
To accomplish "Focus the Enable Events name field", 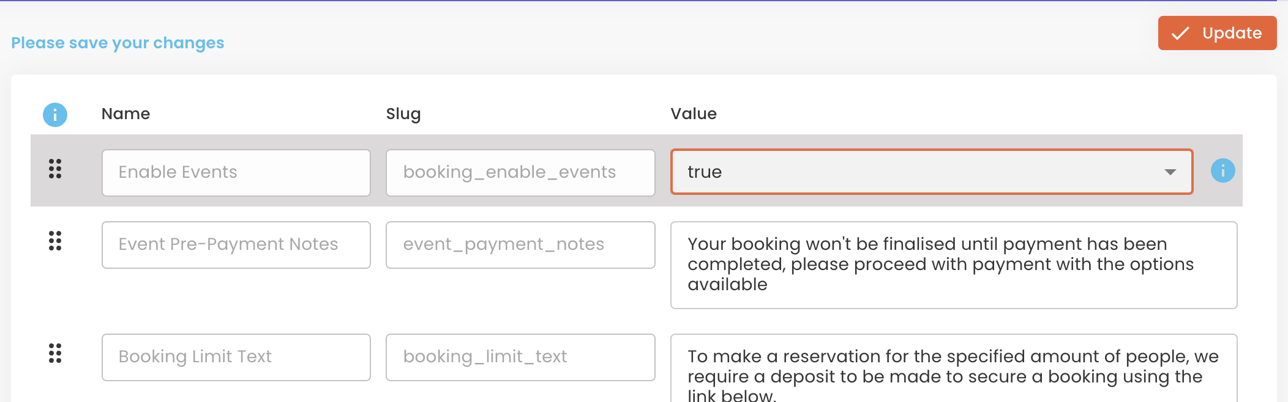I will point(236,173).
